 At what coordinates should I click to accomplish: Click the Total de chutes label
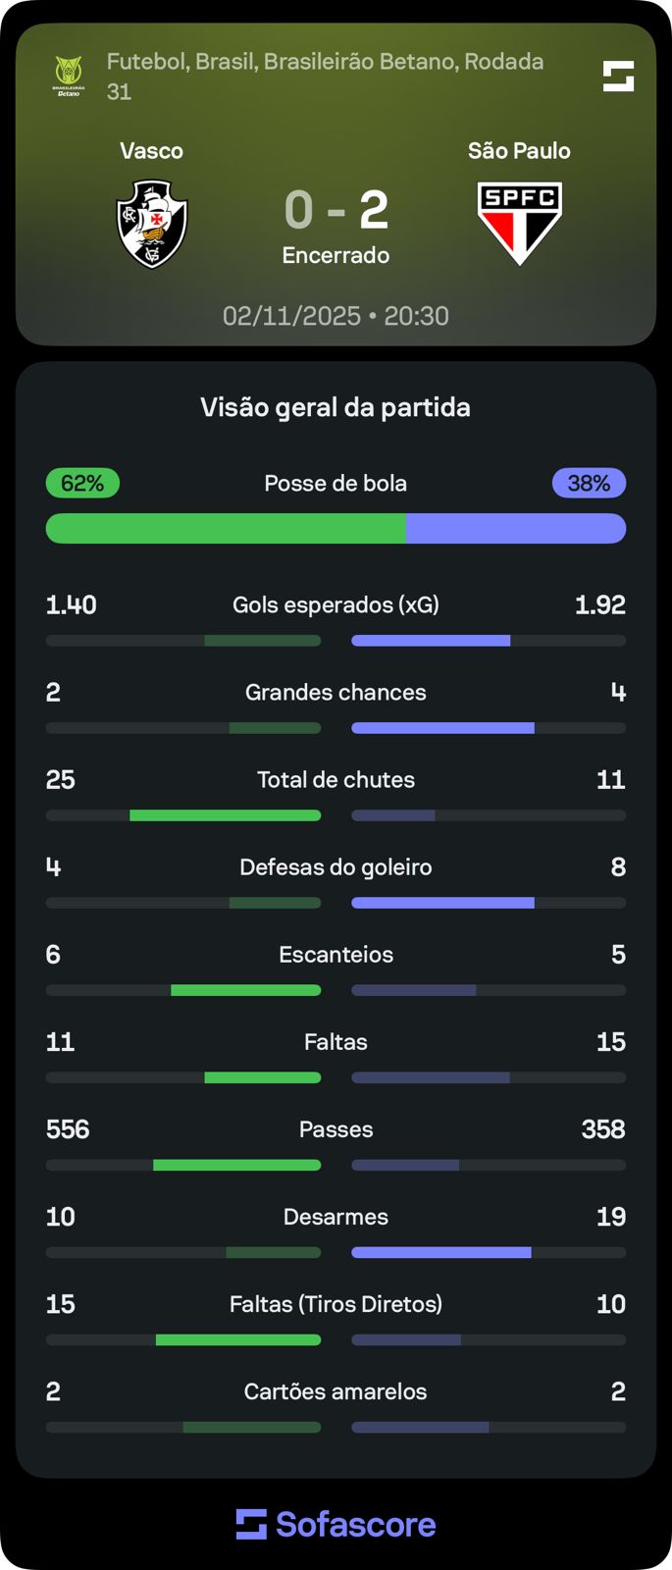(x=336, y=779)
